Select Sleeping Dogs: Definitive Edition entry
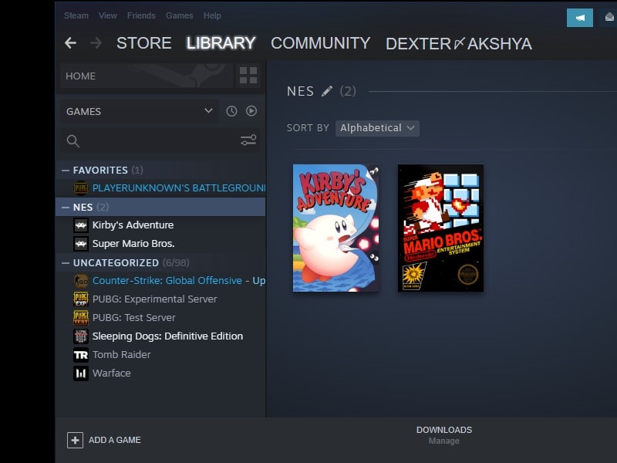This screenshot has width=617, height=463. 167,336
